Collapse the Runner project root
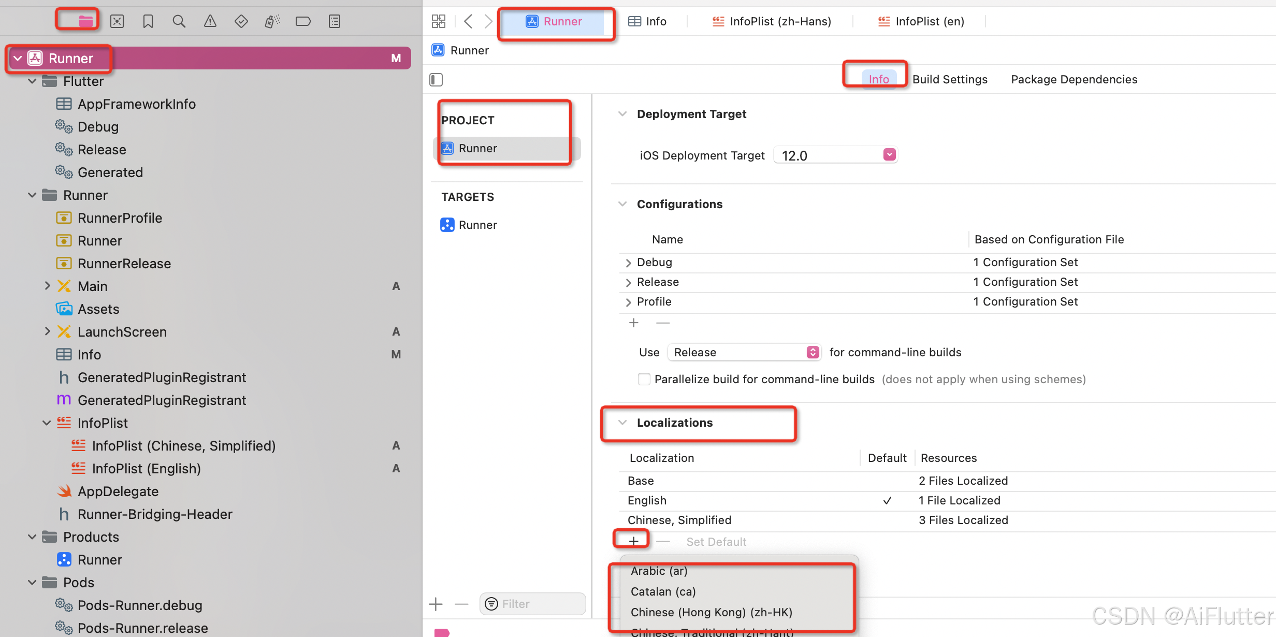The image size is (1276, 637). [18, 58]
